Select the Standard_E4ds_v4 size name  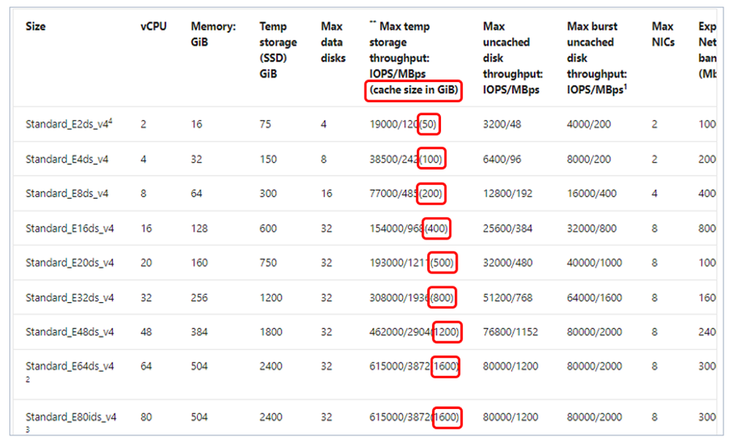coord(67,160)
